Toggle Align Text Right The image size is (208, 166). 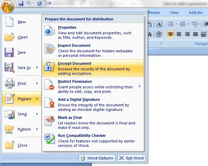[187, 34]
